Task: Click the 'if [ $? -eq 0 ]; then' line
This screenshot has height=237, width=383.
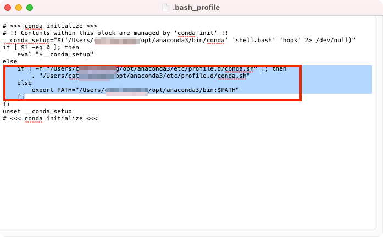Action: (41, 47)
